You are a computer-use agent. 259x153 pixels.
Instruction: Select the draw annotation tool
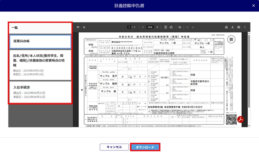(x=180, y=27)
